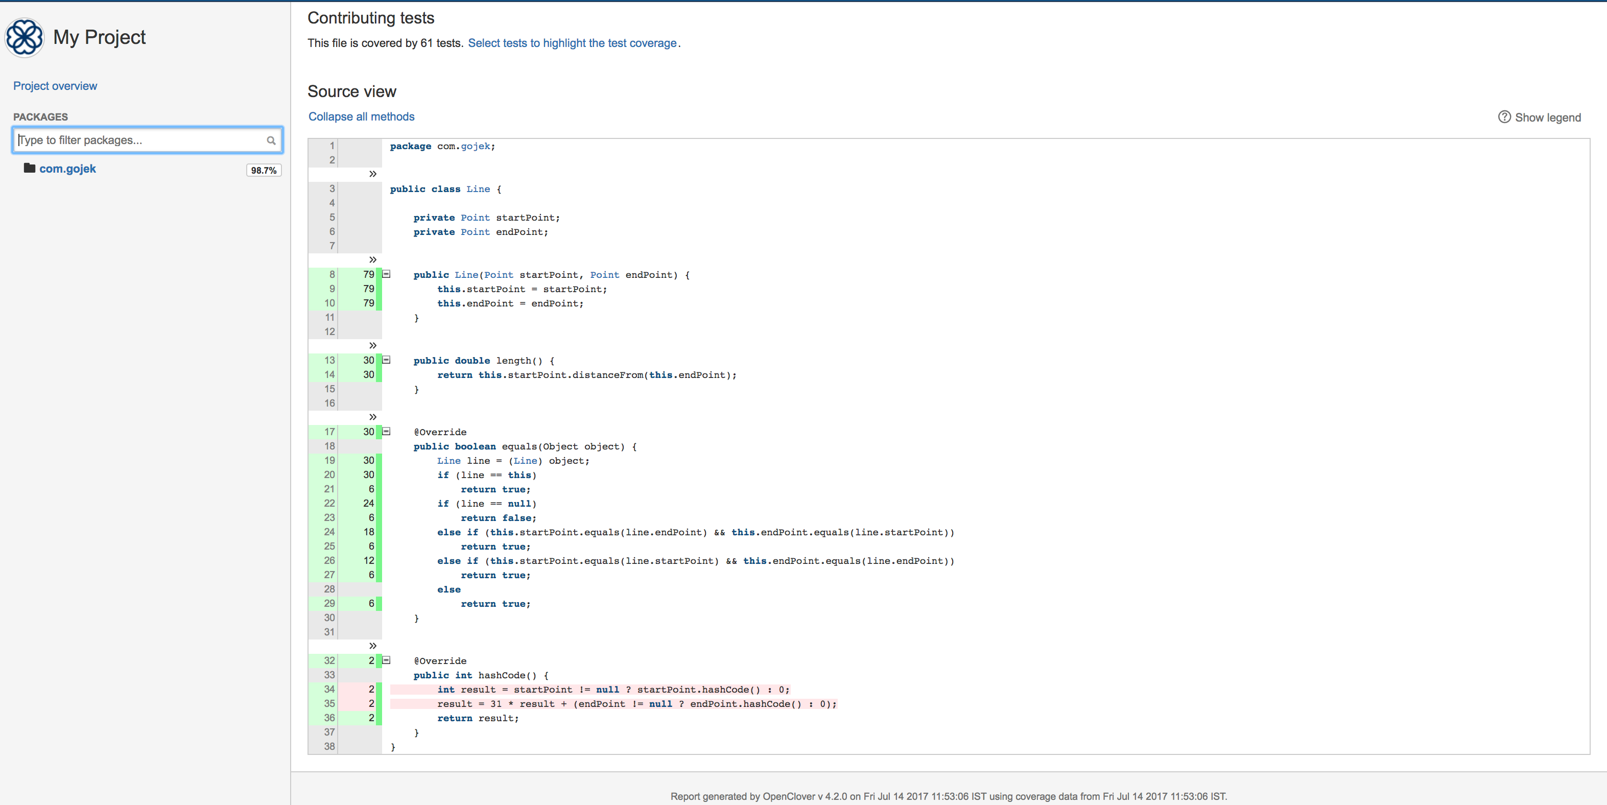This screenshot has height=805, width=1607.
Task: Click the highlighted uncovered code on line 35
Action: click(x=613, y=704)
